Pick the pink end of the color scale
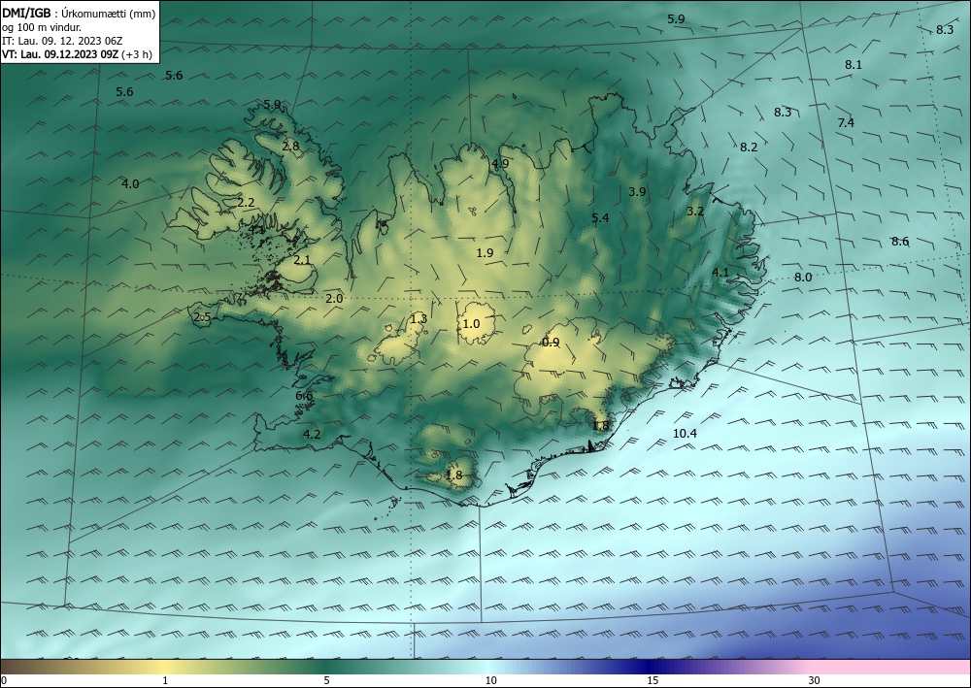 tap(891, 667)
